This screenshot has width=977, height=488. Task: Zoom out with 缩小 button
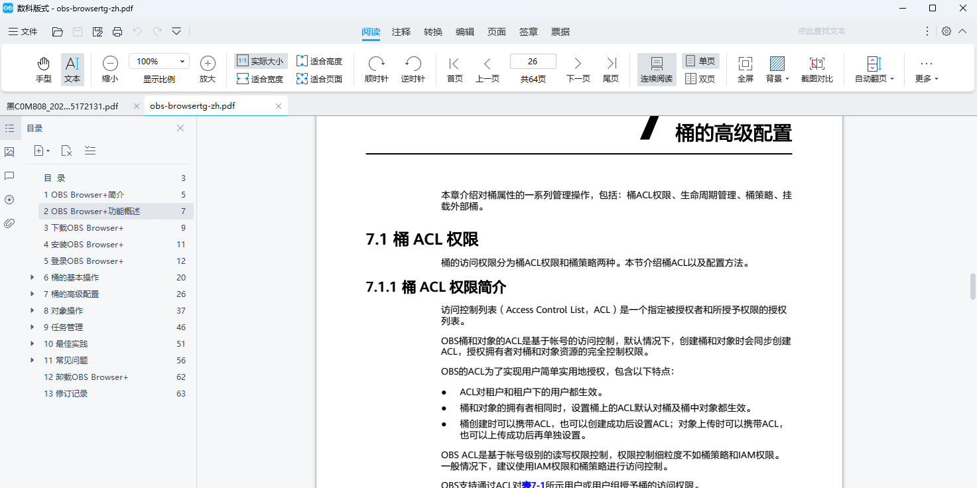[x=110, y=70]
